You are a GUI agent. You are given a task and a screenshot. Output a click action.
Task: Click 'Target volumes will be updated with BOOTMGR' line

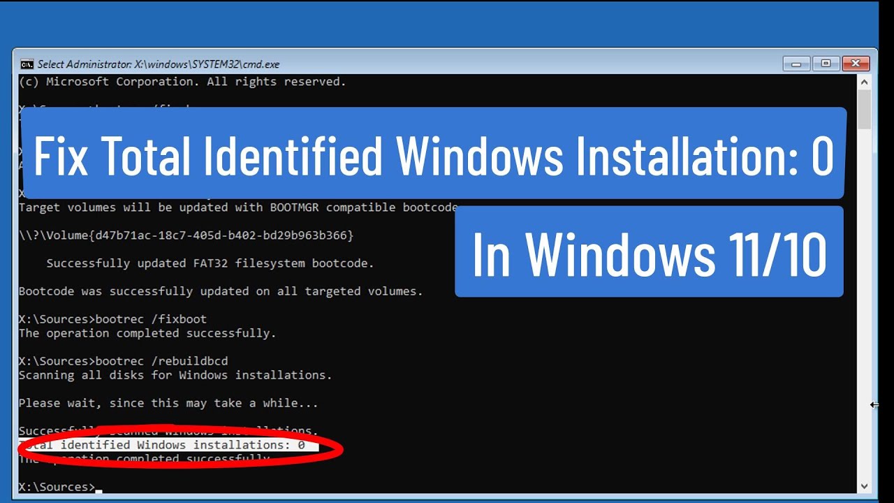[238, 207]
